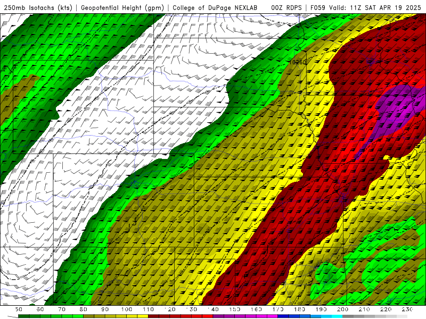Screen dimensions: 426x319
Task: Pick the magenta swatch adjacent to dark blue
Action: 272,316
